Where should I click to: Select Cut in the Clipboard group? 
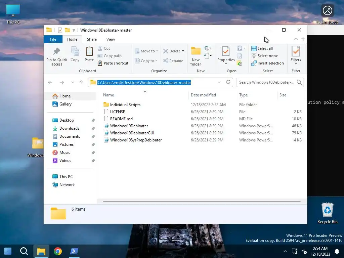tap(104, 48)
